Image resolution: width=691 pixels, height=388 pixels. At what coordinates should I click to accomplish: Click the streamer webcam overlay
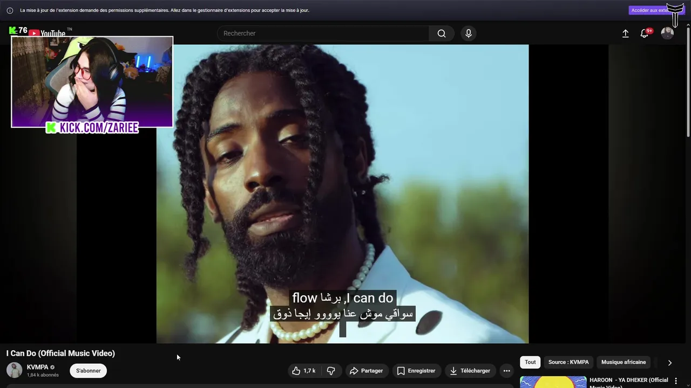(x=92, y=81)
